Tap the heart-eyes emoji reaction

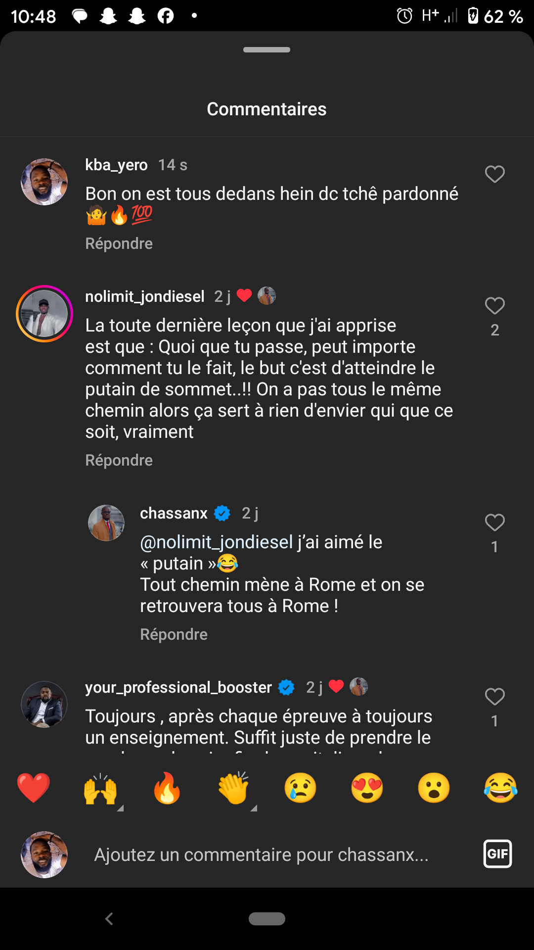click(x=367, y=788)
